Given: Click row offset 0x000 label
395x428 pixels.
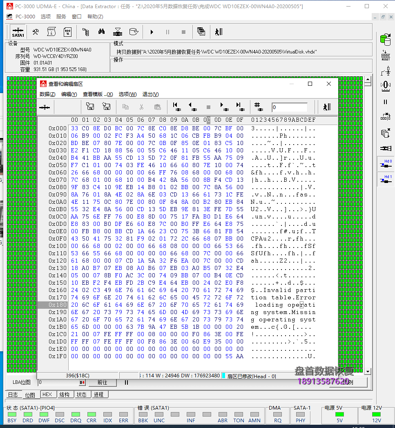Looking at the screenshot, I should pyautogui.click(x=57, y=128).
